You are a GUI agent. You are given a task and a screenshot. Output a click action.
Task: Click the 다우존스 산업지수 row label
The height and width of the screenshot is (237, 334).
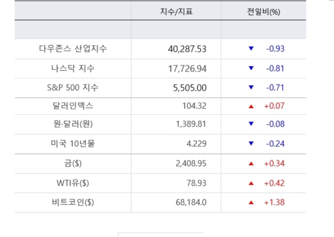[72, 49]
